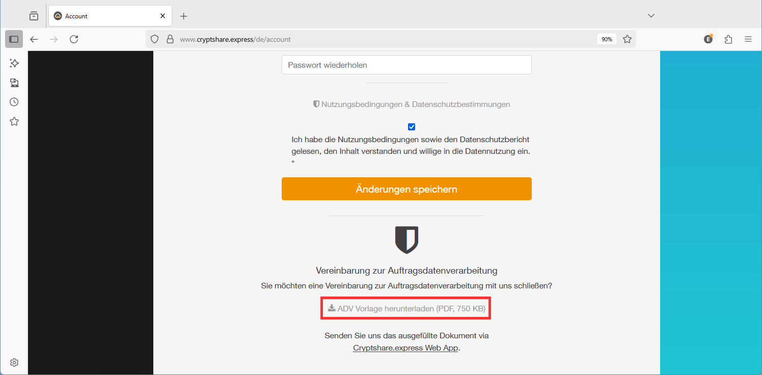
Task: Click the Passwort wiederholen input field
Action: (x=406, y=65)
